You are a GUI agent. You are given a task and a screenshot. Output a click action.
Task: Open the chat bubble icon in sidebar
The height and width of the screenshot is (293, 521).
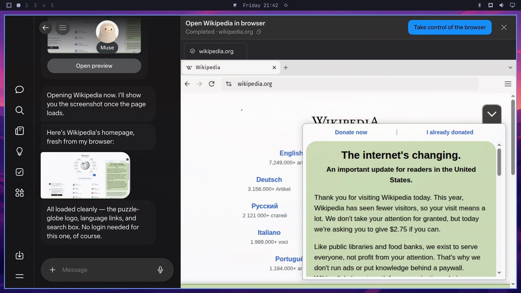pos(20,90)
